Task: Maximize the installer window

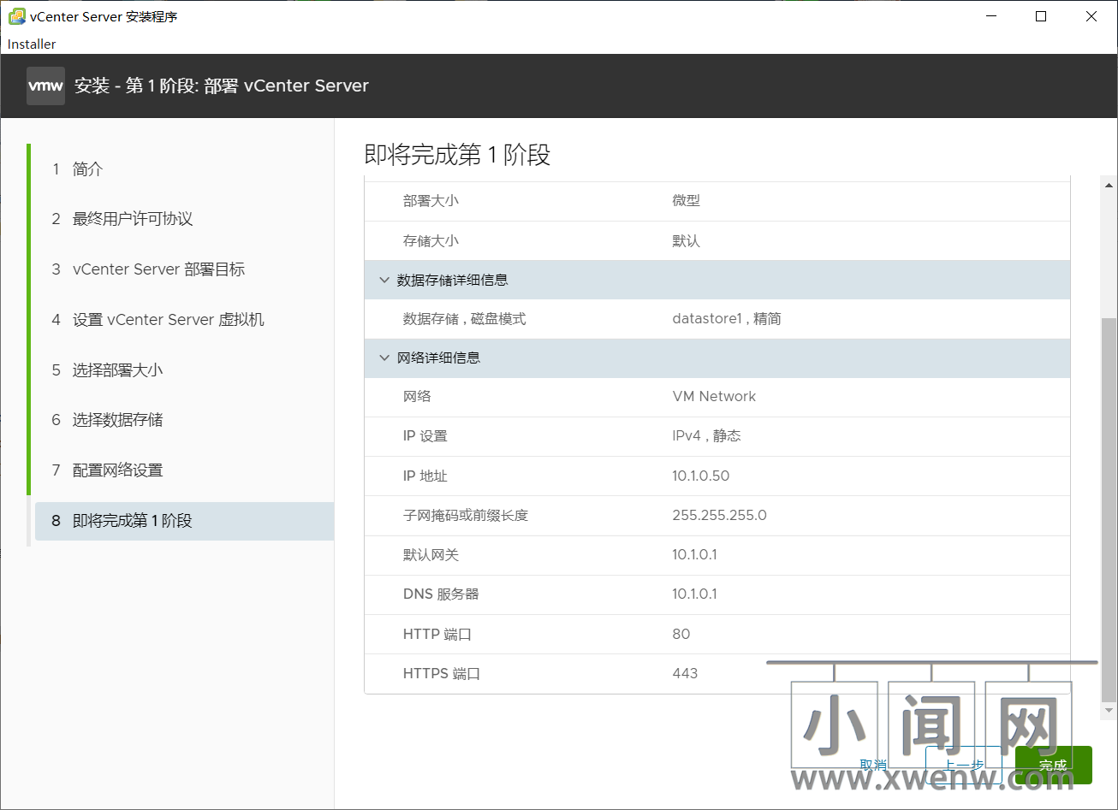Action: coord(1041,16)
